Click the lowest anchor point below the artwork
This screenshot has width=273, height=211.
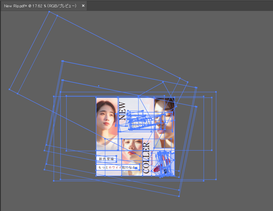[179, 196]
